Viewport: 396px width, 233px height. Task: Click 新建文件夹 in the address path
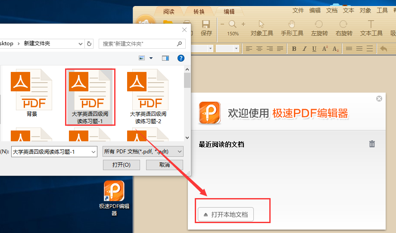(x=37, y=43)
